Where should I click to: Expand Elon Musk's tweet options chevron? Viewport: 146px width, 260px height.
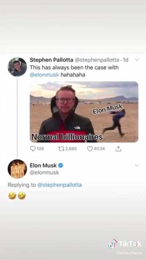[x=137, y=165]
